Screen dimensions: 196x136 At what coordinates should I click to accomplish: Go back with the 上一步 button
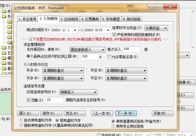click(x=102, y=113)
